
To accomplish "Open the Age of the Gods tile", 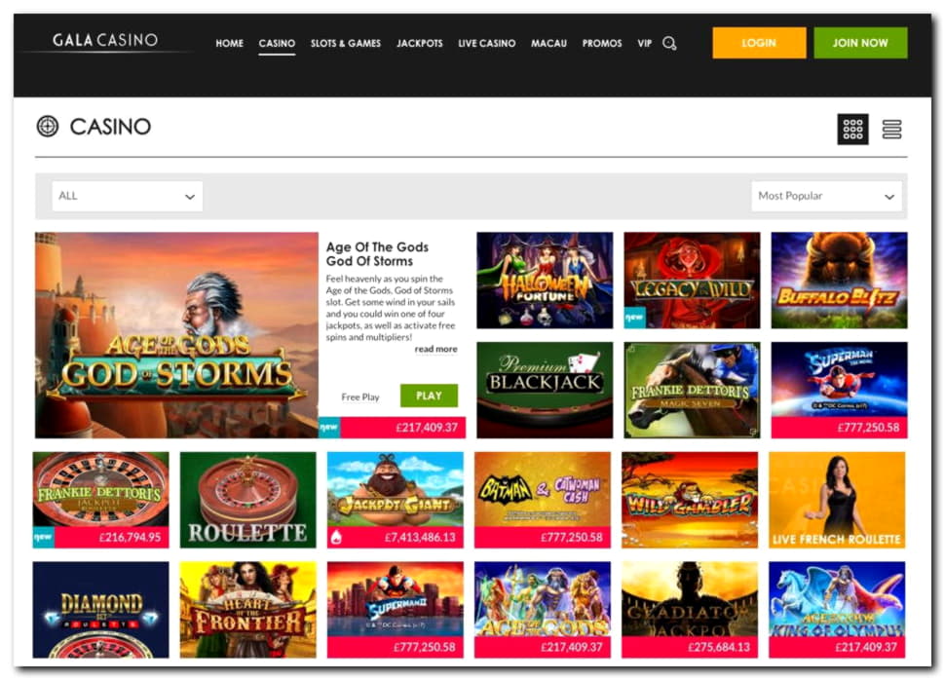I will 543,610.
